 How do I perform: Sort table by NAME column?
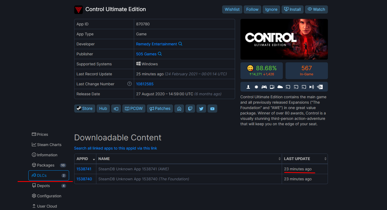click(x=189, y=159)
